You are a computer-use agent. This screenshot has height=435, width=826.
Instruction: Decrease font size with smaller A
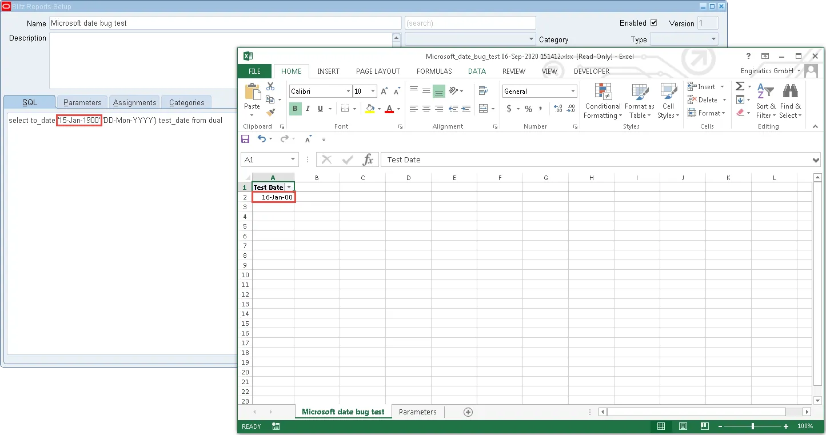(x=397, y=91)
